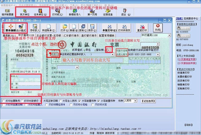Click the 送货单打印 entry
The height and width of the screenshot is (135, 201).
pos(184,81)
